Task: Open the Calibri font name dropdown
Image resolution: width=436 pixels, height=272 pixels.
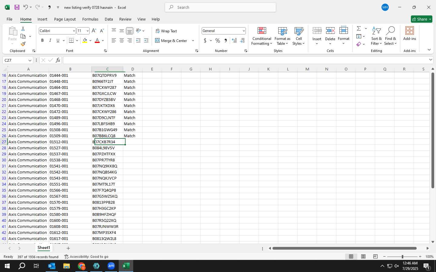Action: (x=74, y=31)
